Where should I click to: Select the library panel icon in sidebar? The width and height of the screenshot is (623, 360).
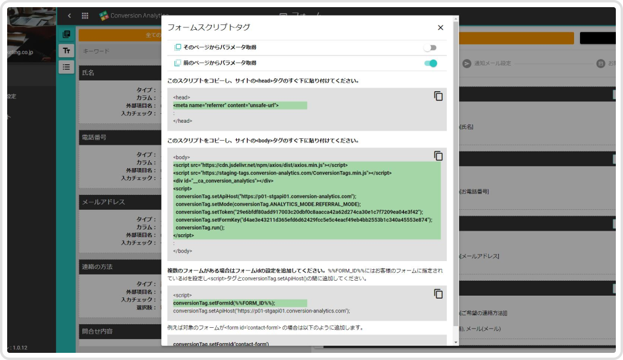tap(66, 35)
